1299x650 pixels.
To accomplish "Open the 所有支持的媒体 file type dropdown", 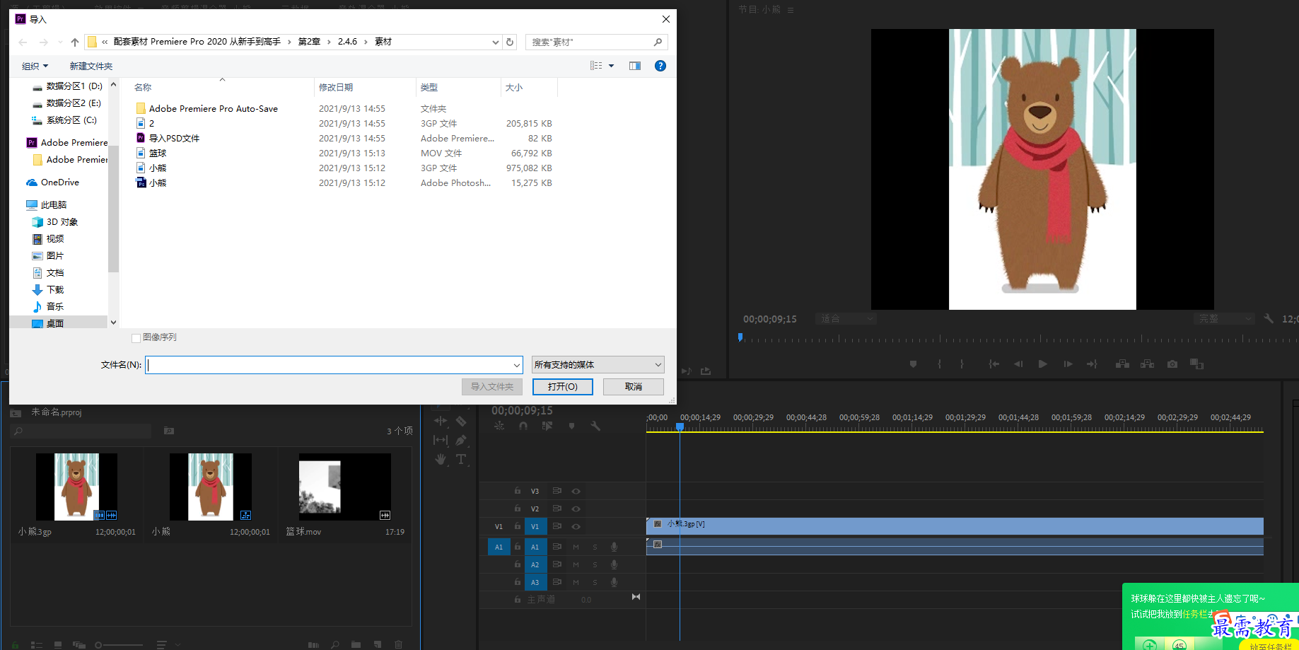I will (x=598, y=365).
